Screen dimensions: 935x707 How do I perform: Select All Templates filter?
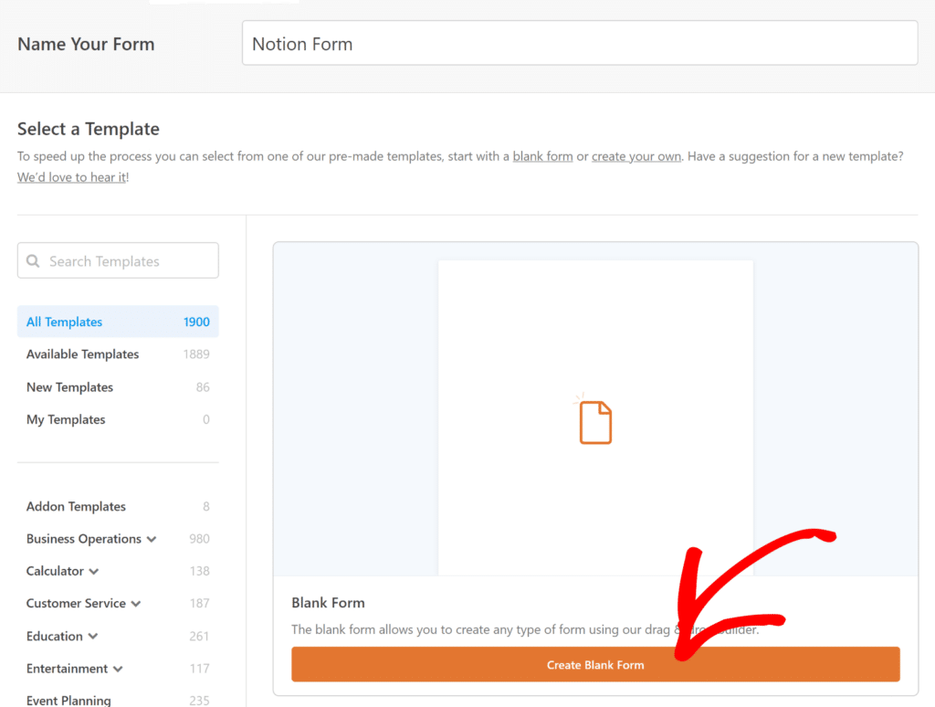pos(118,322)
